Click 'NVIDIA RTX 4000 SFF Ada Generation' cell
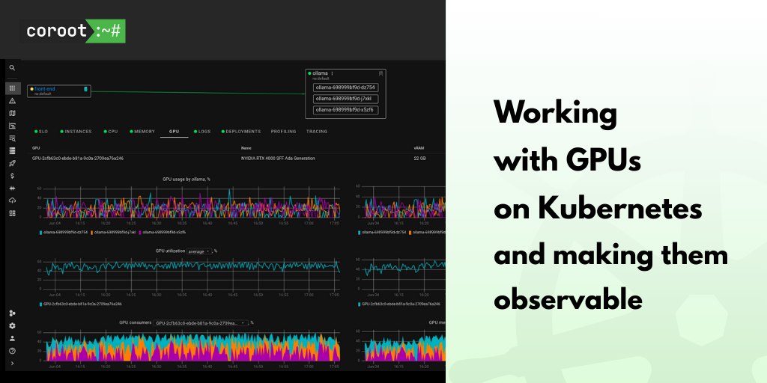 278,159
